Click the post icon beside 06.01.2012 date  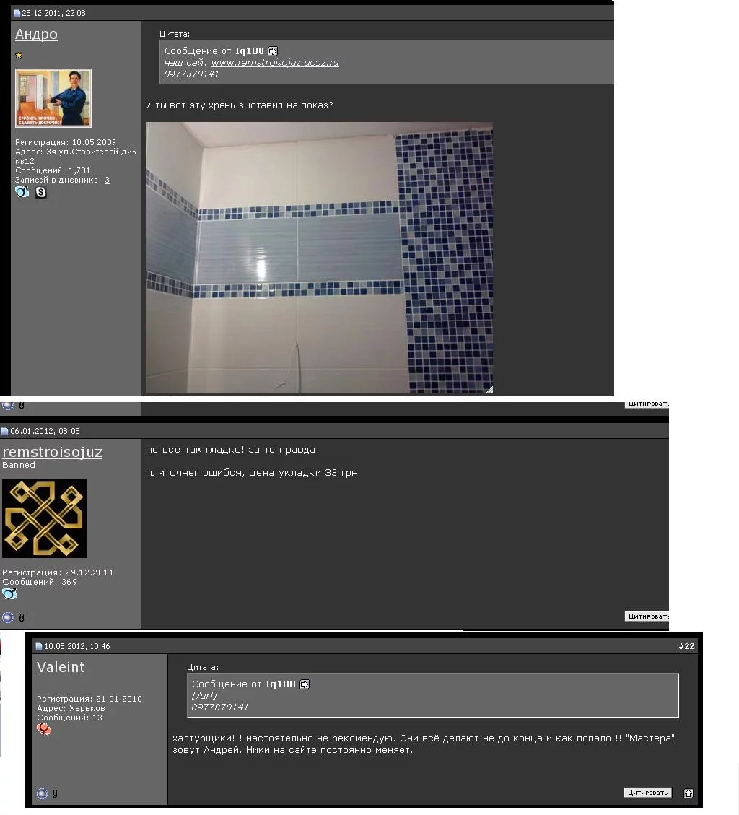coord(4,431)
